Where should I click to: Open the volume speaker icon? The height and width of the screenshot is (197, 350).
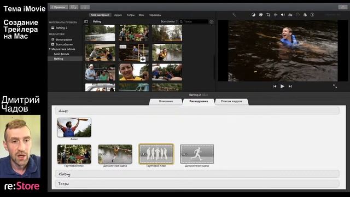(283, 15)
